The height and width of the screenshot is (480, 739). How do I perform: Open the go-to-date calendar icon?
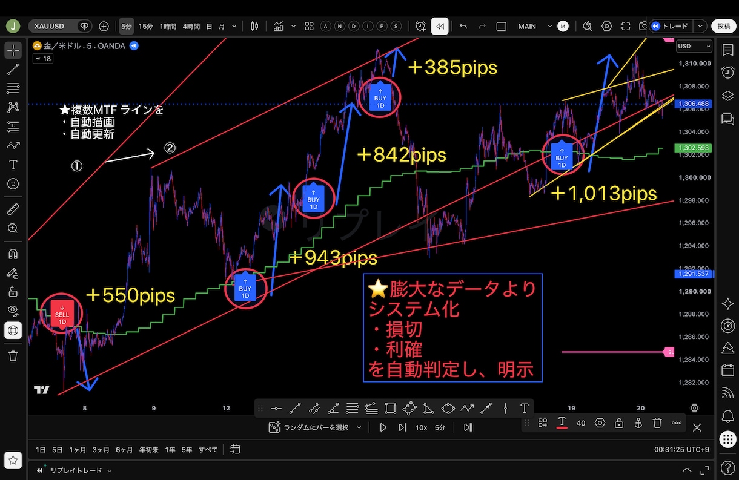coord(235,449)
